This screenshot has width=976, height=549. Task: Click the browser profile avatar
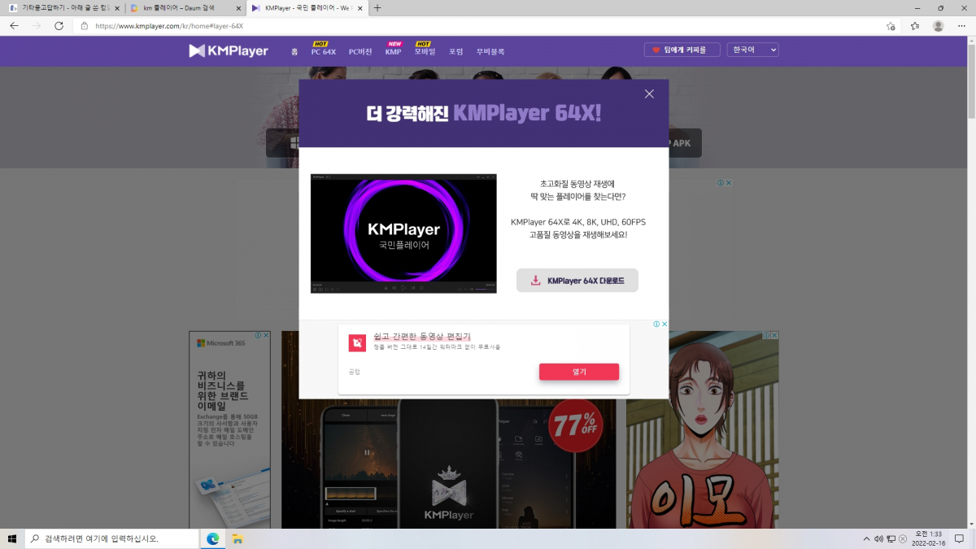pos(939,26)
